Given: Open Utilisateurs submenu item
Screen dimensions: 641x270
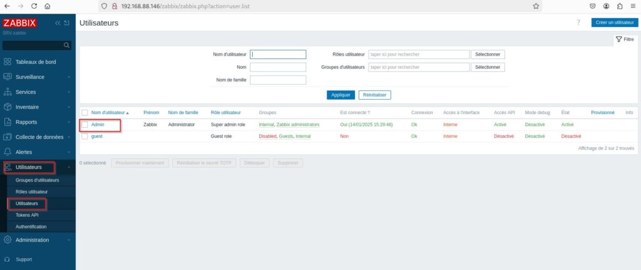Looking at the screenshot, I should coord(26,204).
